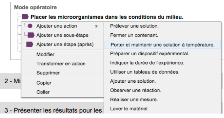Click Coller in the context menu
The width and height of the screenshot is (224, 118).
pos(43,92)
